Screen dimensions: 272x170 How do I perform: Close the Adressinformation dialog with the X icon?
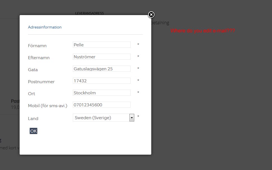tap(151, 15)
